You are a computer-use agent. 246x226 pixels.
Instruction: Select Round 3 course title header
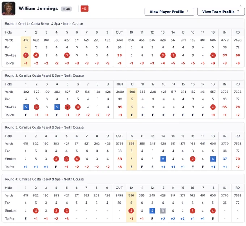pyautogui.click(x=44, y=127)
